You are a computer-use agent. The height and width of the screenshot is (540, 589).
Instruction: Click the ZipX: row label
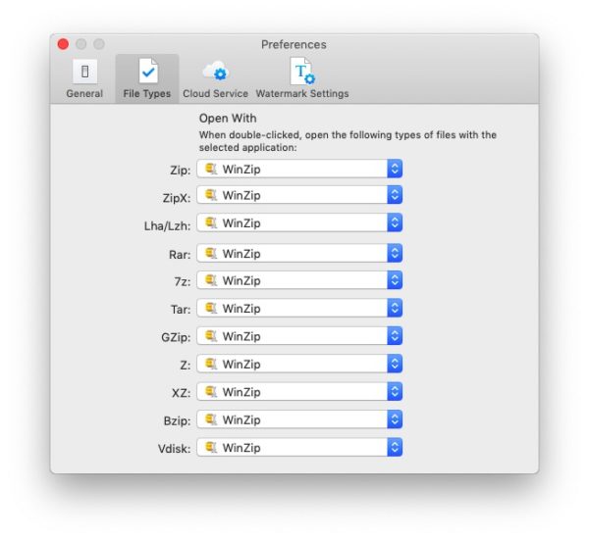177,198
